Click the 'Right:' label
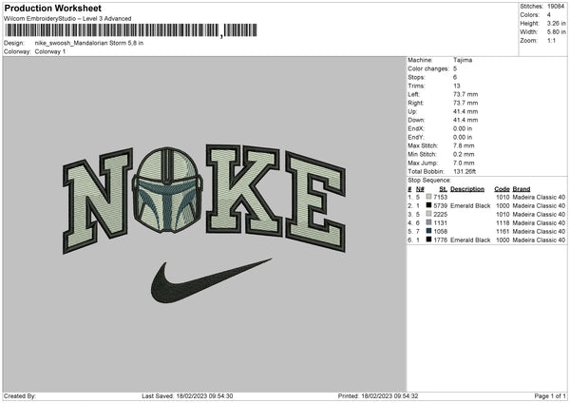 [x=415, y=103]
